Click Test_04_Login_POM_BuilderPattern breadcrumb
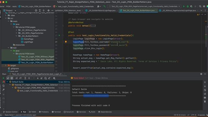 (x=35, y=6)
